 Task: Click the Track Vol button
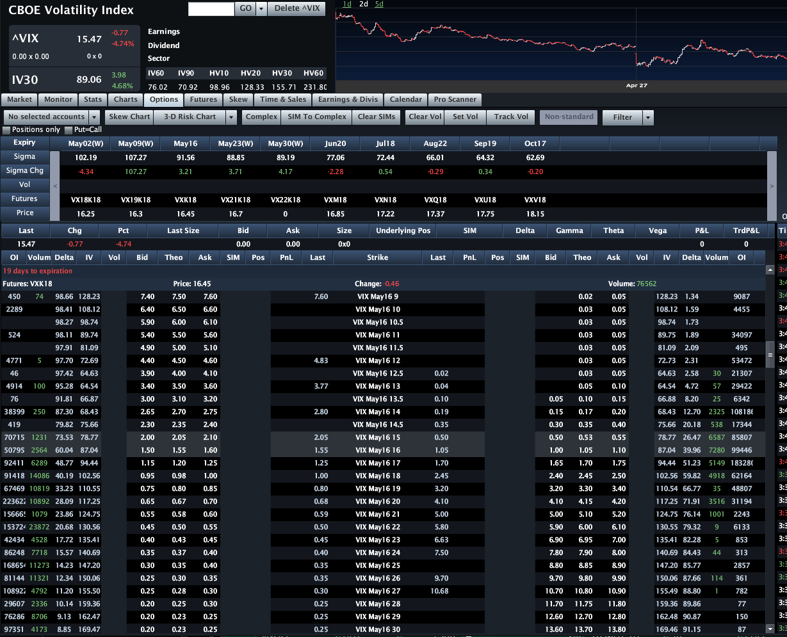[x=511, y=117]
